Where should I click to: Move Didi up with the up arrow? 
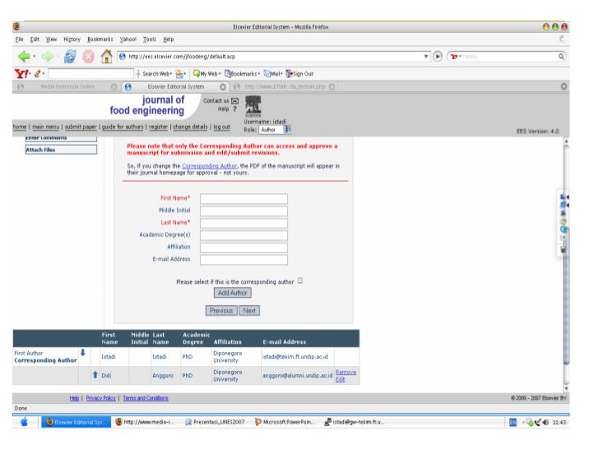pos(95,375)
